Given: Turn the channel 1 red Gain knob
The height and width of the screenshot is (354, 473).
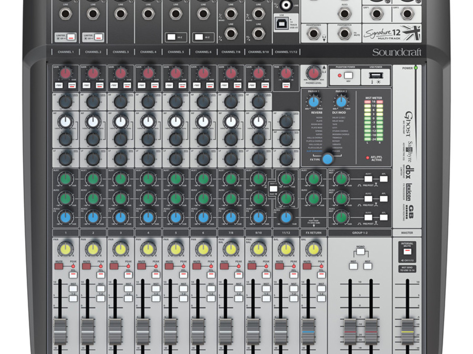Looking at the screenshot, I should click(x=65, y=73).
